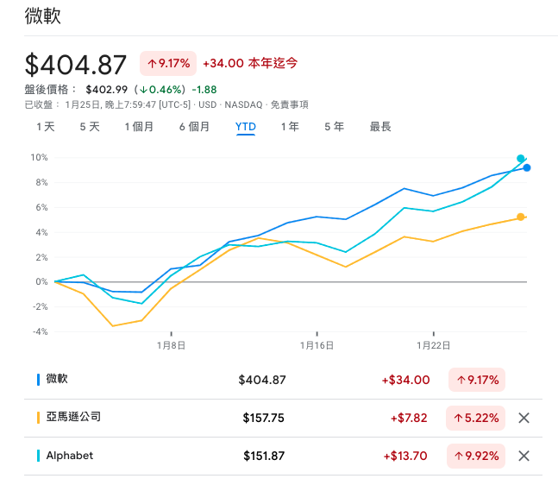Screen dimensions: 558x485
Task: Open the 免責事項 disclaimer link
Action: click(x=289, y=104)
